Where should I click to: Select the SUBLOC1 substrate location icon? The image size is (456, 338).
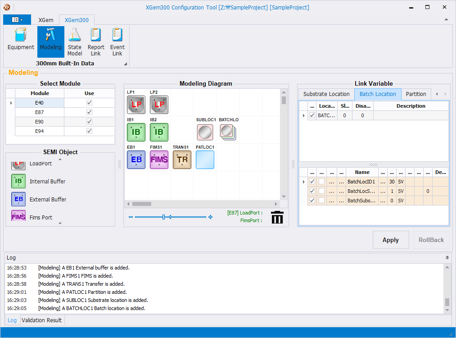click(x=205, y=132)
